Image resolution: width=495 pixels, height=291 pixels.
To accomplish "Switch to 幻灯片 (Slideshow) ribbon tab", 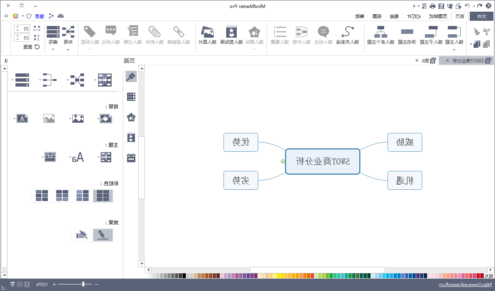I will coord(414,16).
